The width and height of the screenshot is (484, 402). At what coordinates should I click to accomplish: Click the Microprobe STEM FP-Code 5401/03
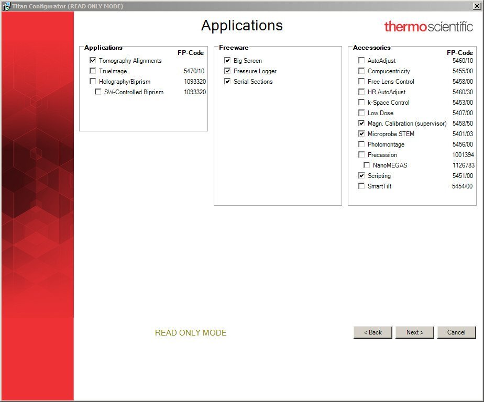463,134
